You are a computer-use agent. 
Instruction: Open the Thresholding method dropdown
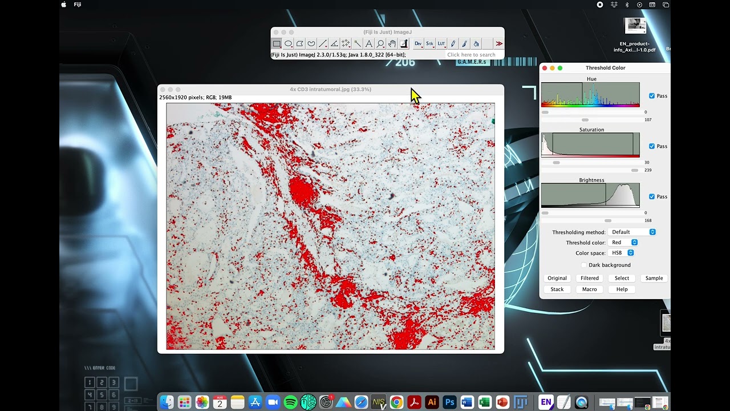click(632, 232)
